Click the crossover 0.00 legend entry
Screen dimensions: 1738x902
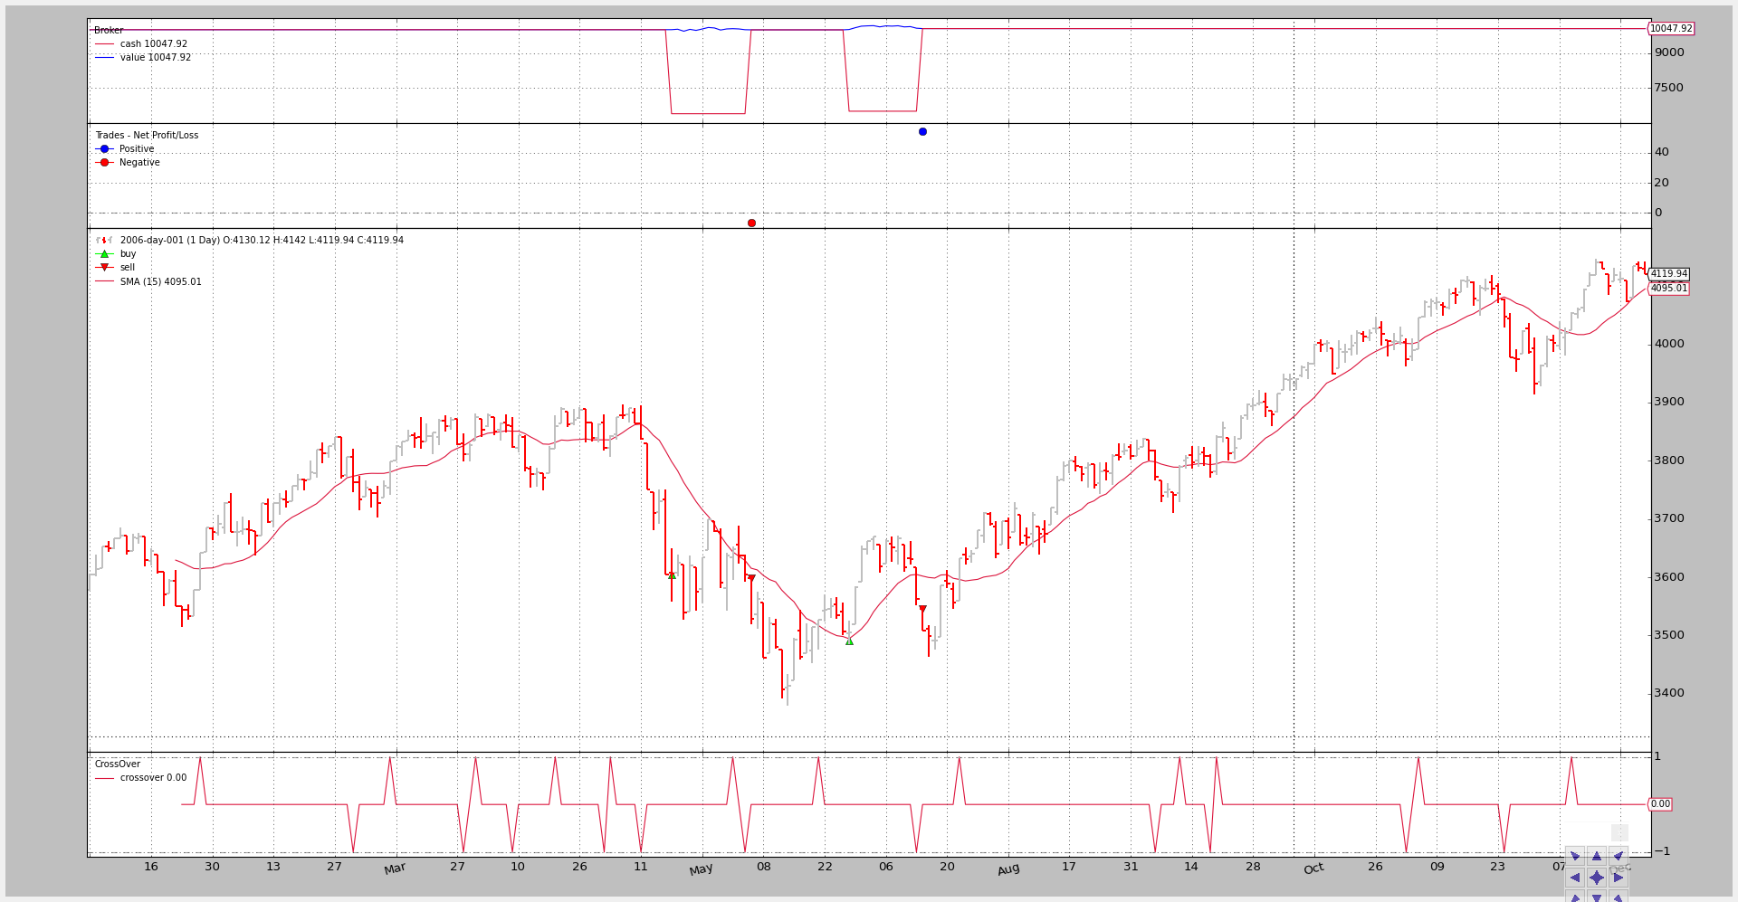point(153,778)
